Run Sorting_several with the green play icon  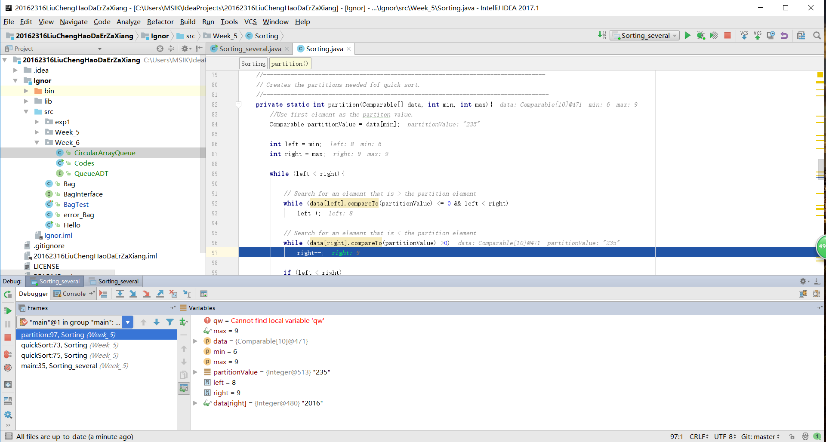point(687,35)
